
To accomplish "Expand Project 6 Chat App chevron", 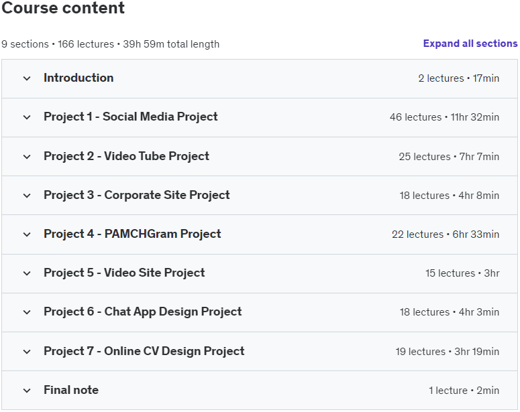I will 27,312.
